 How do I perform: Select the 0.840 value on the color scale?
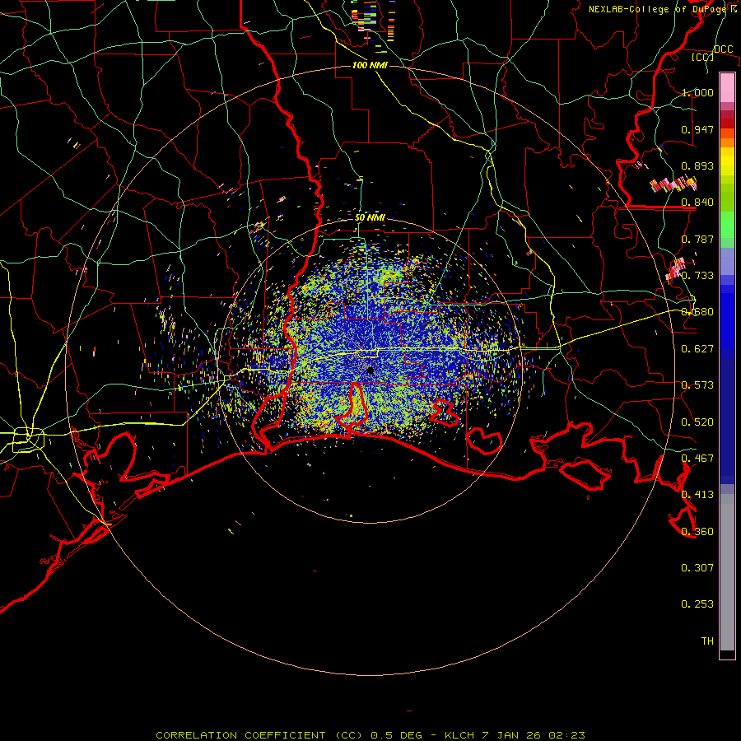click(697, 203)
